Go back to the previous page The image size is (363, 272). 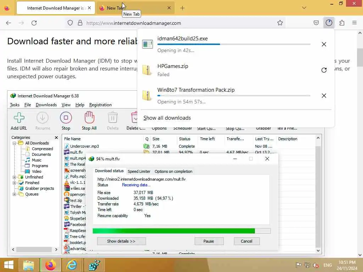[9, 23]
